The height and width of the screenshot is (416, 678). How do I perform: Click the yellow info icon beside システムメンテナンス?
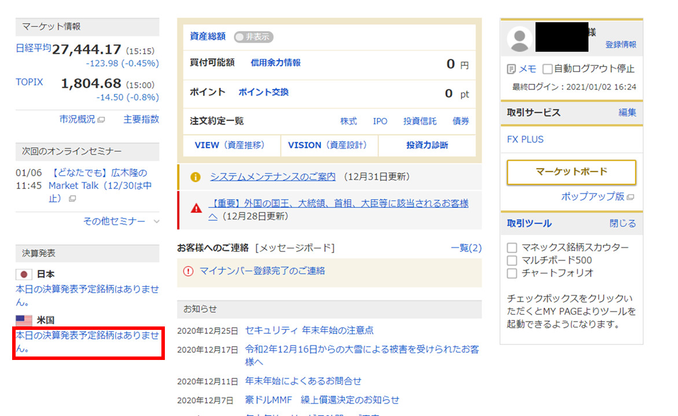[196, 177]
